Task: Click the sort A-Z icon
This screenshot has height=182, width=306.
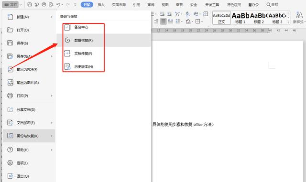Action: coord(187,14)
